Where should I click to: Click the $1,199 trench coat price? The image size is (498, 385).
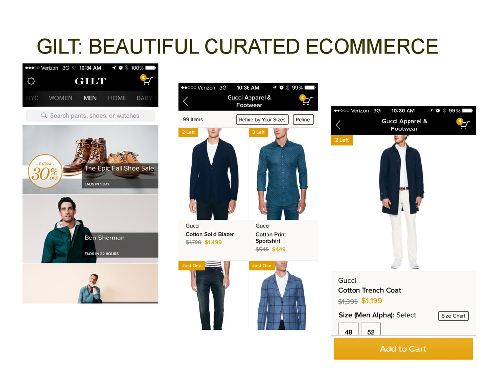click(x=372, y=301)
